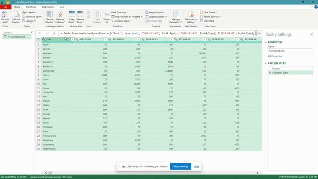Switch to the Home tab

tap(17, 7)
